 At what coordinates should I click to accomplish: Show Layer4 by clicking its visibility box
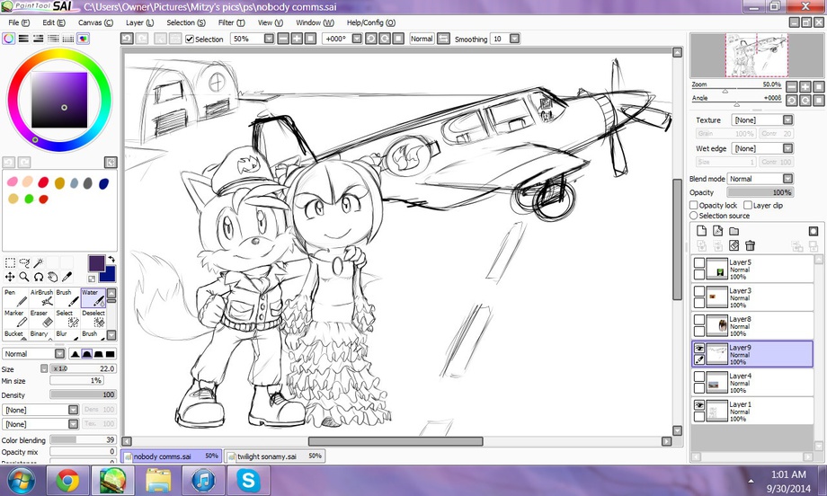(699, 376)
